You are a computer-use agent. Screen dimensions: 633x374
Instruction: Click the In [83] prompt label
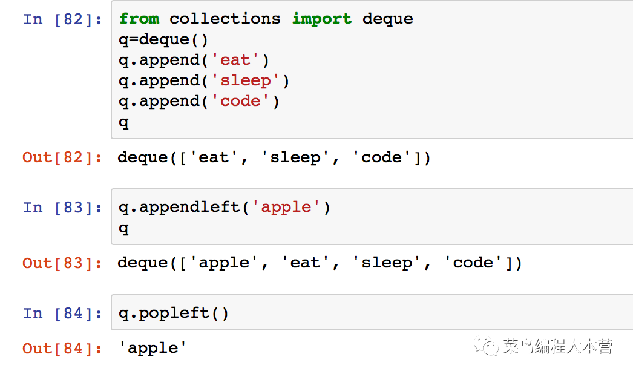pos(62,208)
